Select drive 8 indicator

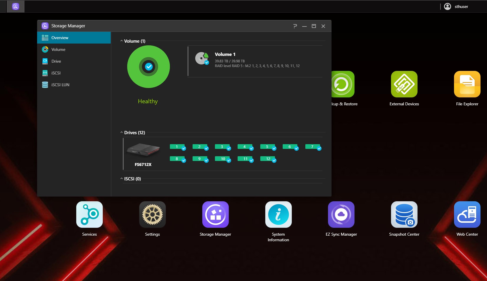178,159
